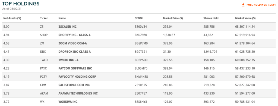Click the shares held value 43,882

click(x=208, y=35)
